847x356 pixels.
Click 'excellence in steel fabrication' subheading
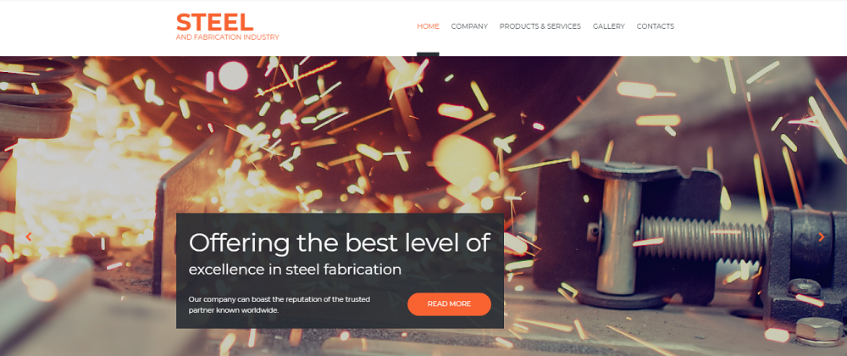click(295, 270)
